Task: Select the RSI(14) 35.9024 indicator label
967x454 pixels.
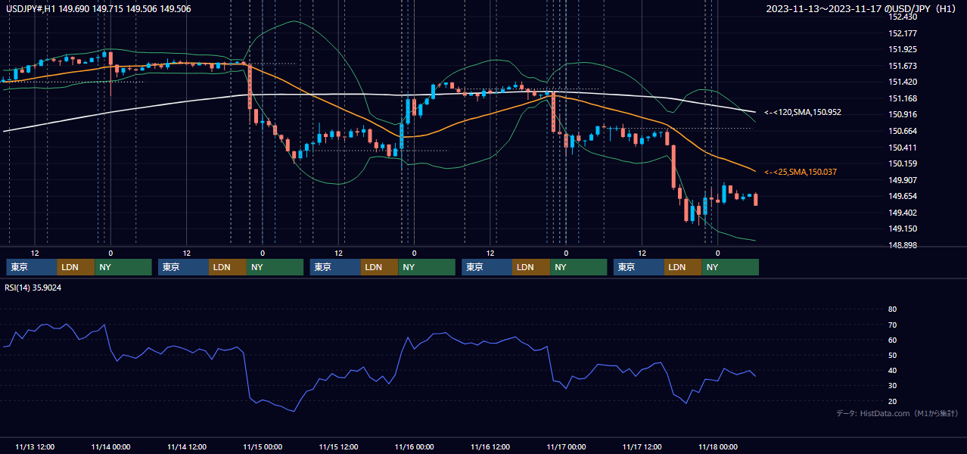Action: click(x=33, y=287)
